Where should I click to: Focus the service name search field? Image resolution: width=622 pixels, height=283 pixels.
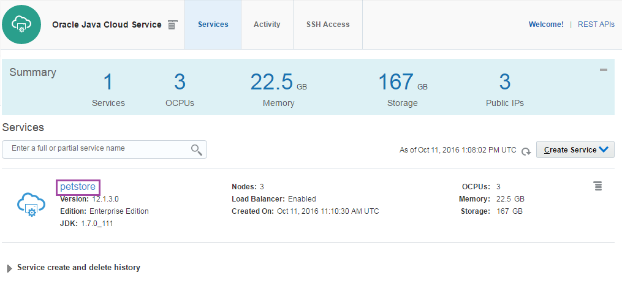tap(104, 149)
